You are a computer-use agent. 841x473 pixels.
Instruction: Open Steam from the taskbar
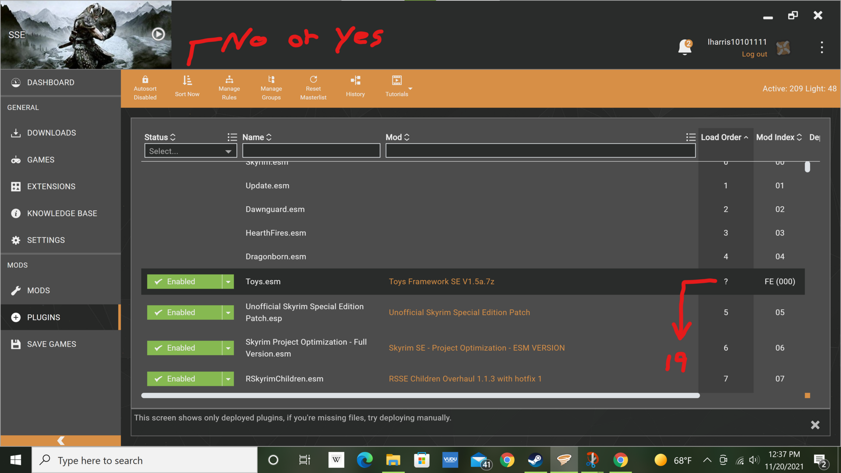(x=535, y=460)
